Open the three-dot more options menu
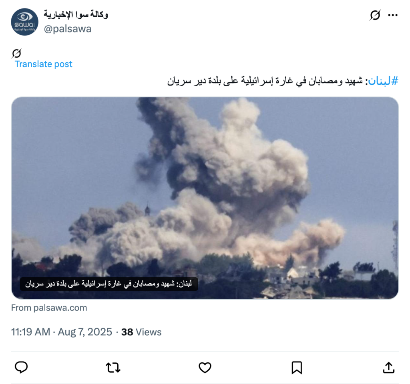 point(393,16)
